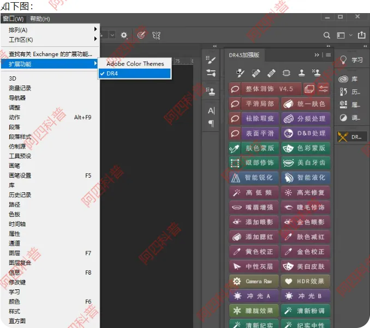The width and height of the screenshot is (370, 328).
Task: Collapse far-right panel dock double arrows
Action: click(x=365, y=46)
